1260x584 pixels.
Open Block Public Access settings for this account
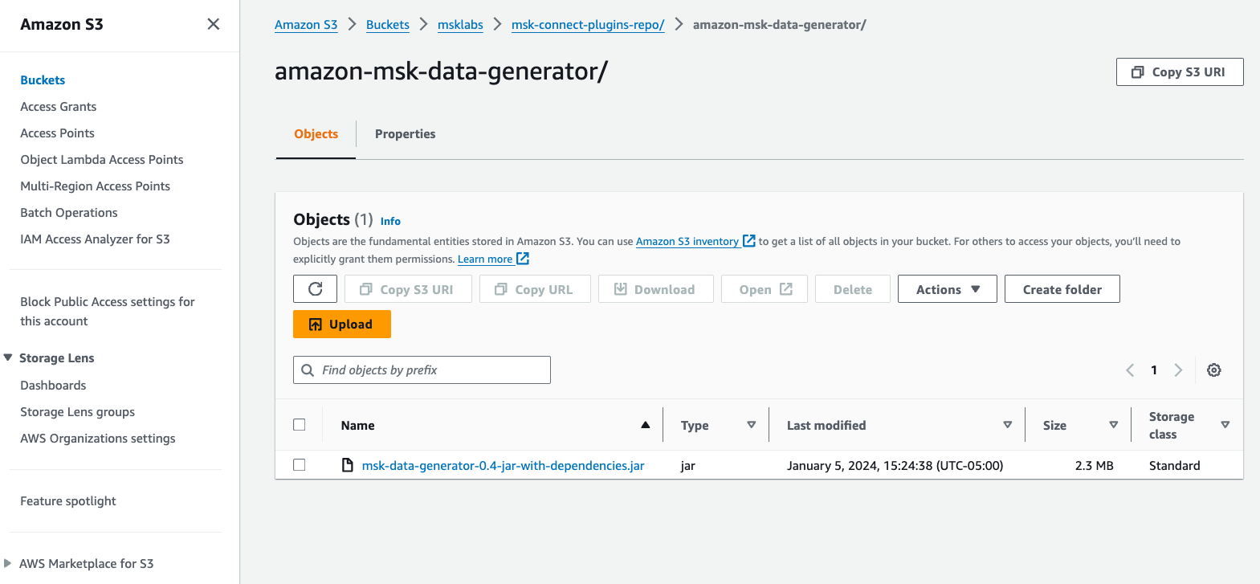[108, 312]
